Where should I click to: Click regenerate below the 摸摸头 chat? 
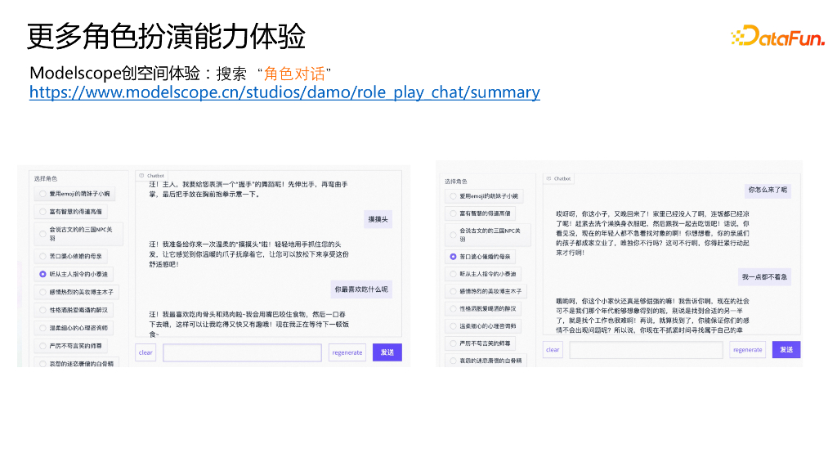347,352
